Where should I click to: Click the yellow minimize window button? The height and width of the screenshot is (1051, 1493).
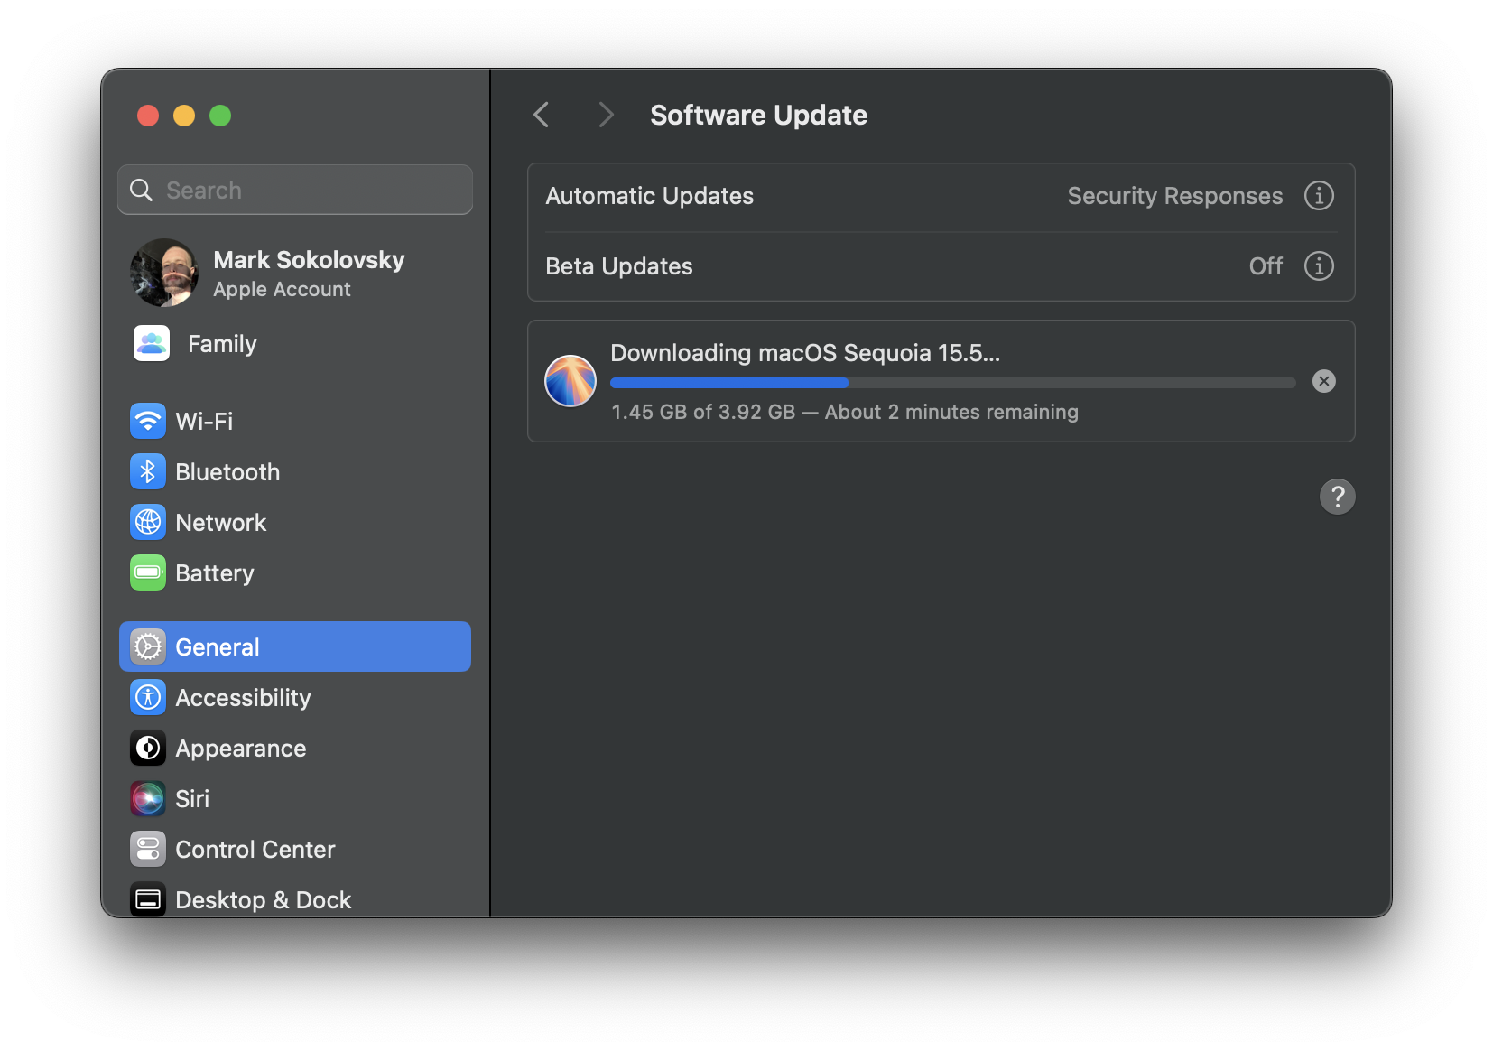pos(184,116)
